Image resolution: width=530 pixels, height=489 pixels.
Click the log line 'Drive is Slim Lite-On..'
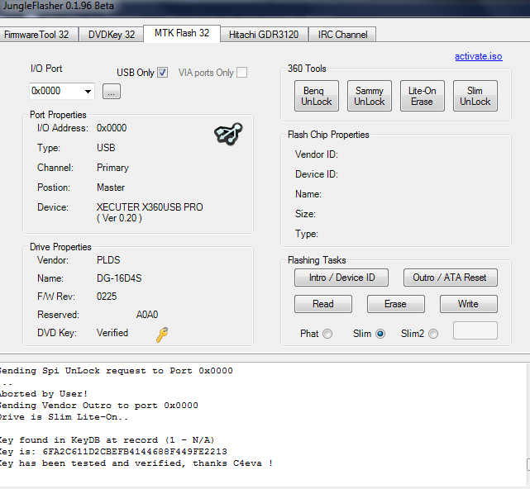tap(64, 417)
